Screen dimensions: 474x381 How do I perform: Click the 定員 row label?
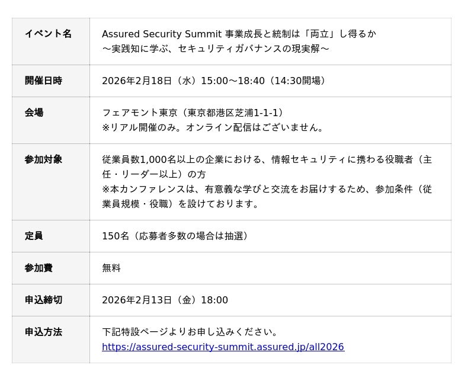coord(34,236)
